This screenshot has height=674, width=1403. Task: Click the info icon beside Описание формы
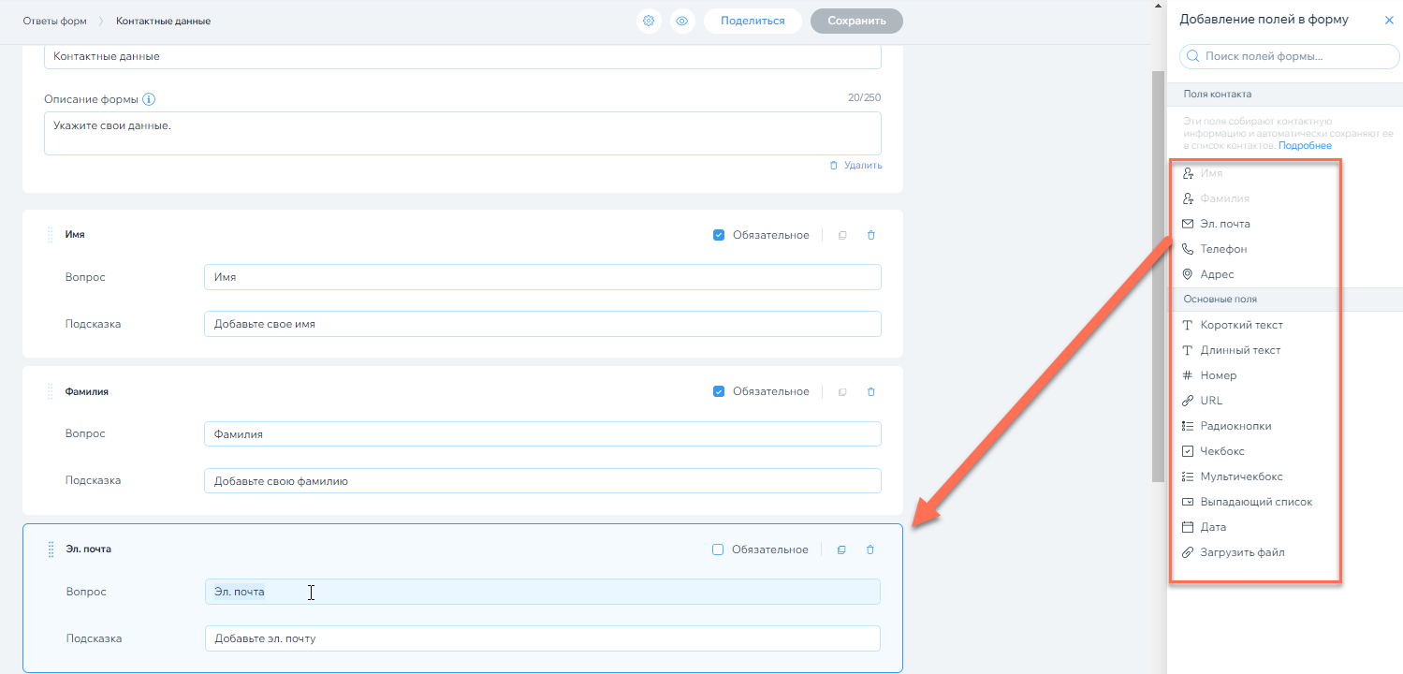149,99
